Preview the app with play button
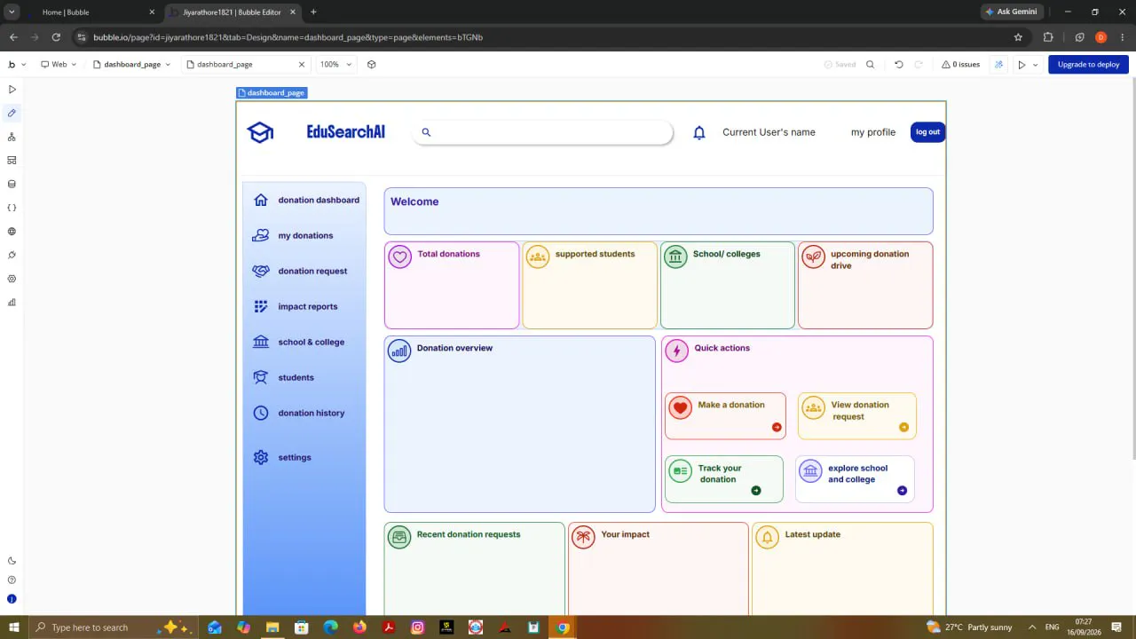Viewport: 1136px width, 639px height. [1022, 65]
